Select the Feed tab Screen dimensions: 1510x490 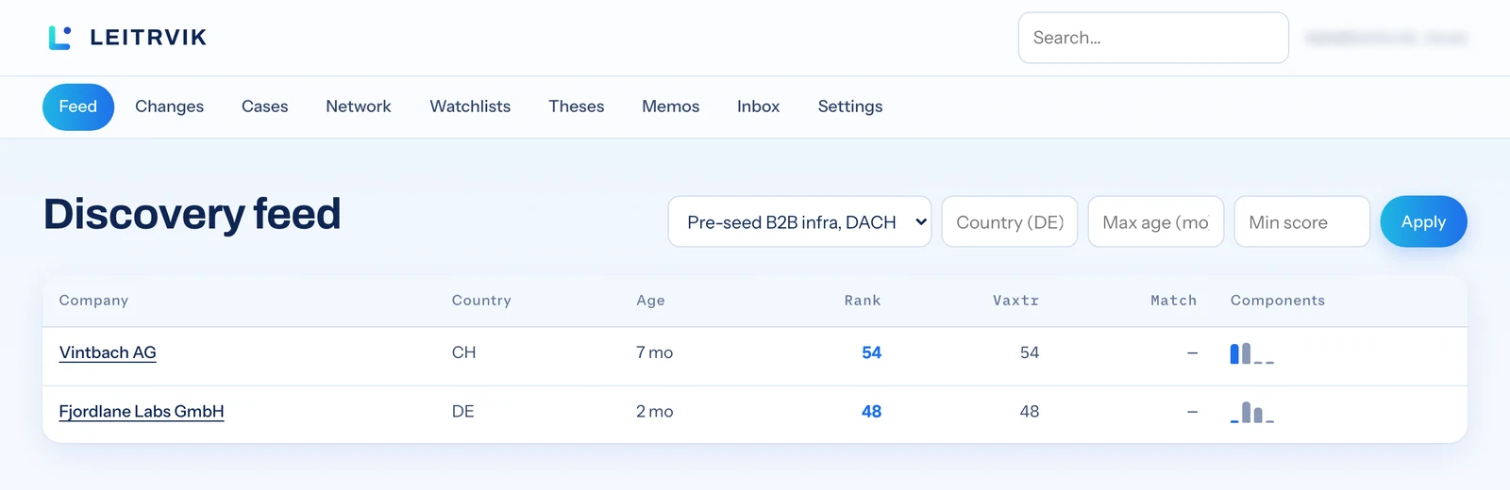(78, 106)
